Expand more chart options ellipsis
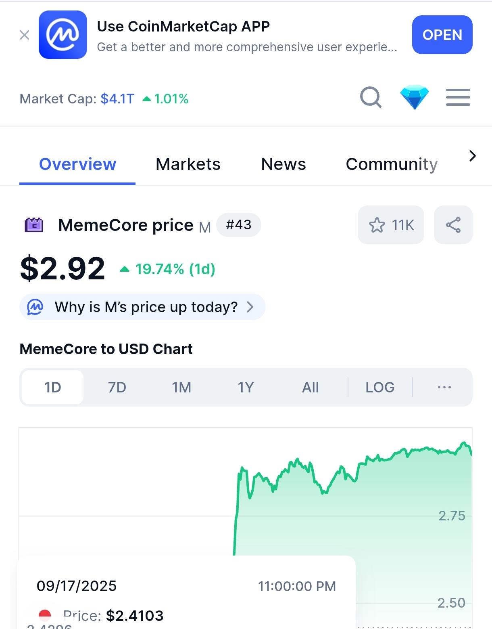492x629 pixels. pyautogui.click(x=444, y=388)
